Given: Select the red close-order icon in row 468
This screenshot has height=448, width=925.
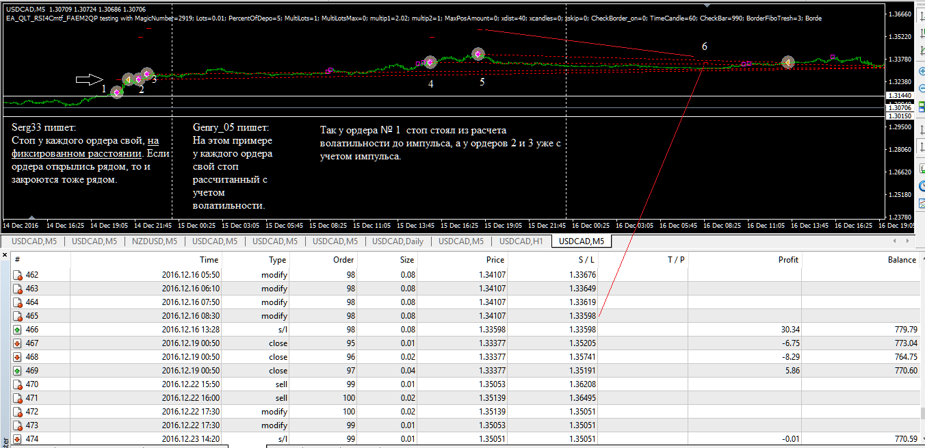Looking at the screenshot, I should [x=18, y=357].
